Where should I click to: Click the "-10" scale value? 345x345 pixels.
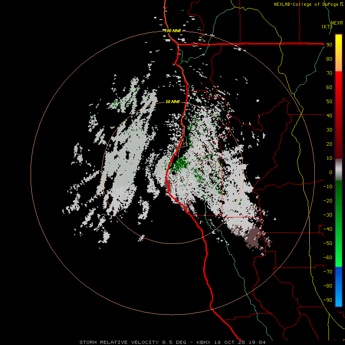coord(328,187)
